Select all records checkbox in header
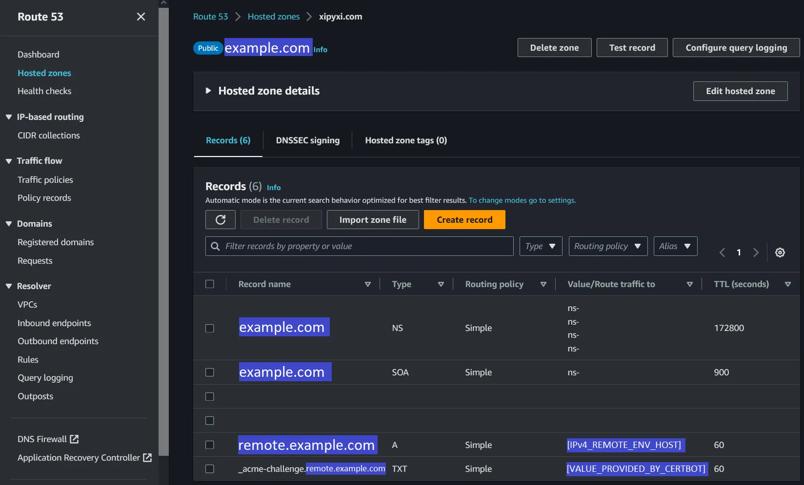 pyautogui.click(x=210, y=284)
